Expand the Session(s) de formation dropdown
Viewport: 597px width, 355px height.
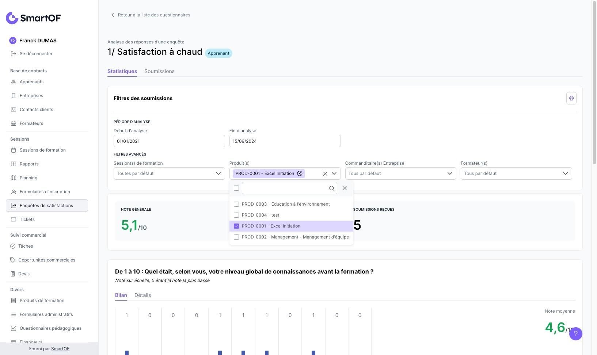169,173
